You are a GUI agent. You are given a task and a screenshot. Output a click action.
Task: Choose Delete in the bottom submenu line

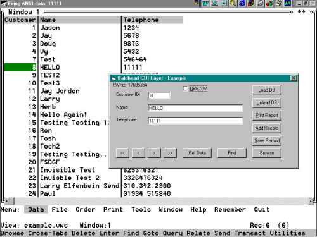point(84,233)
